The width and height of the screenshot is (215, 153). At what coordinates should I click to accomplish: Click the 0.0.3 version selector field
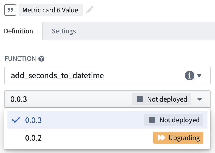point(107,99)
